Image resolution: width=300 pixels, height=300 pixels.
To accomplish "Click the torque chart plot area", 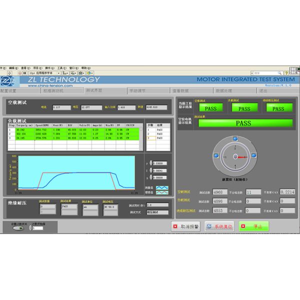I will click(x=75, y=172).
